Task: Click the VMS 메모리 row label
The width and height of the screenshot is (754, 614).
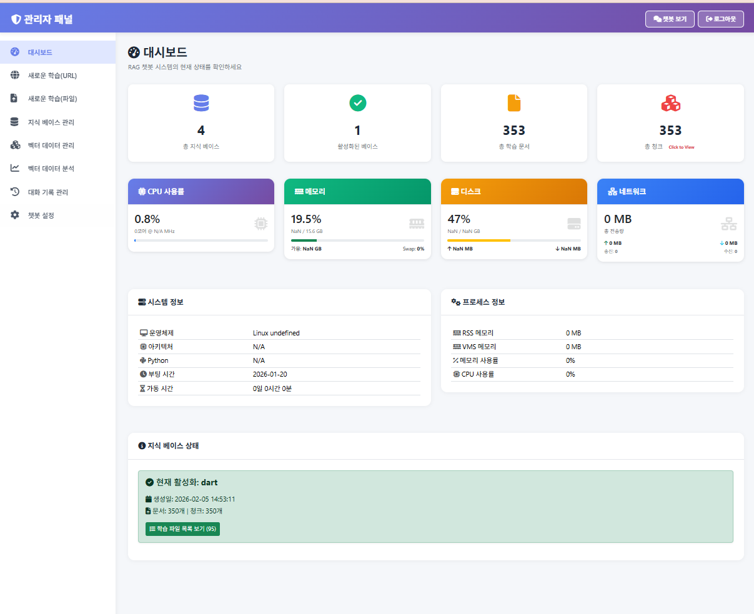Action: (479, 347)
